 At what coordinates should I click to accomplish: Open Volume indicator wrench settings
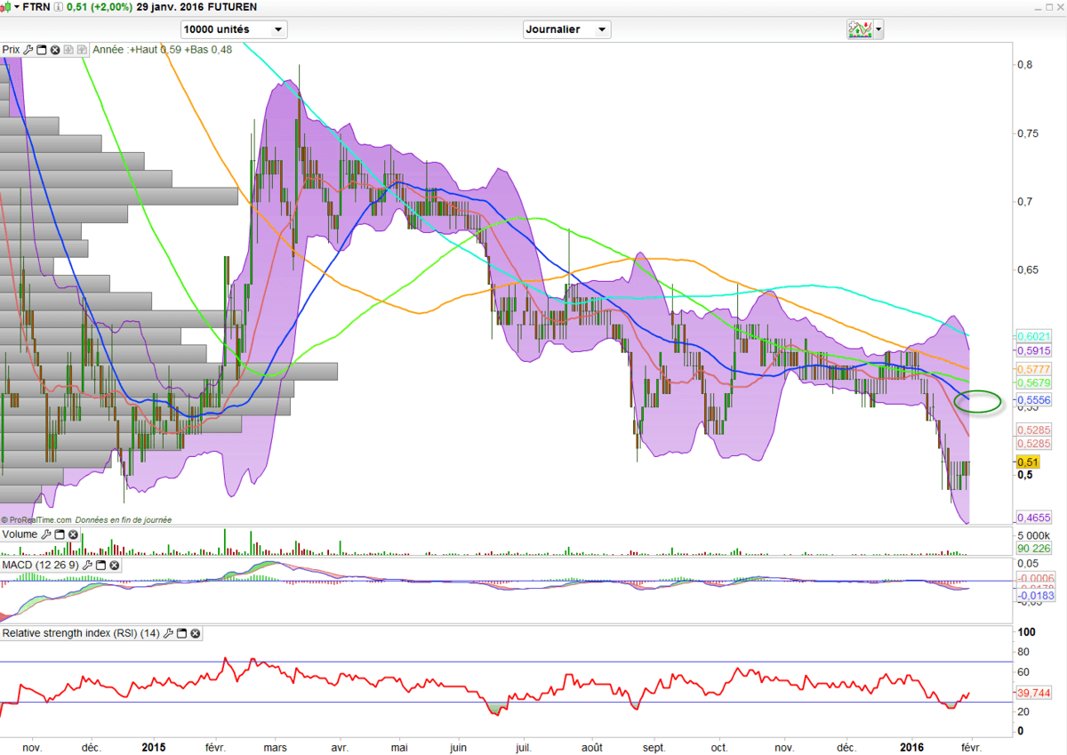point(46,534)
